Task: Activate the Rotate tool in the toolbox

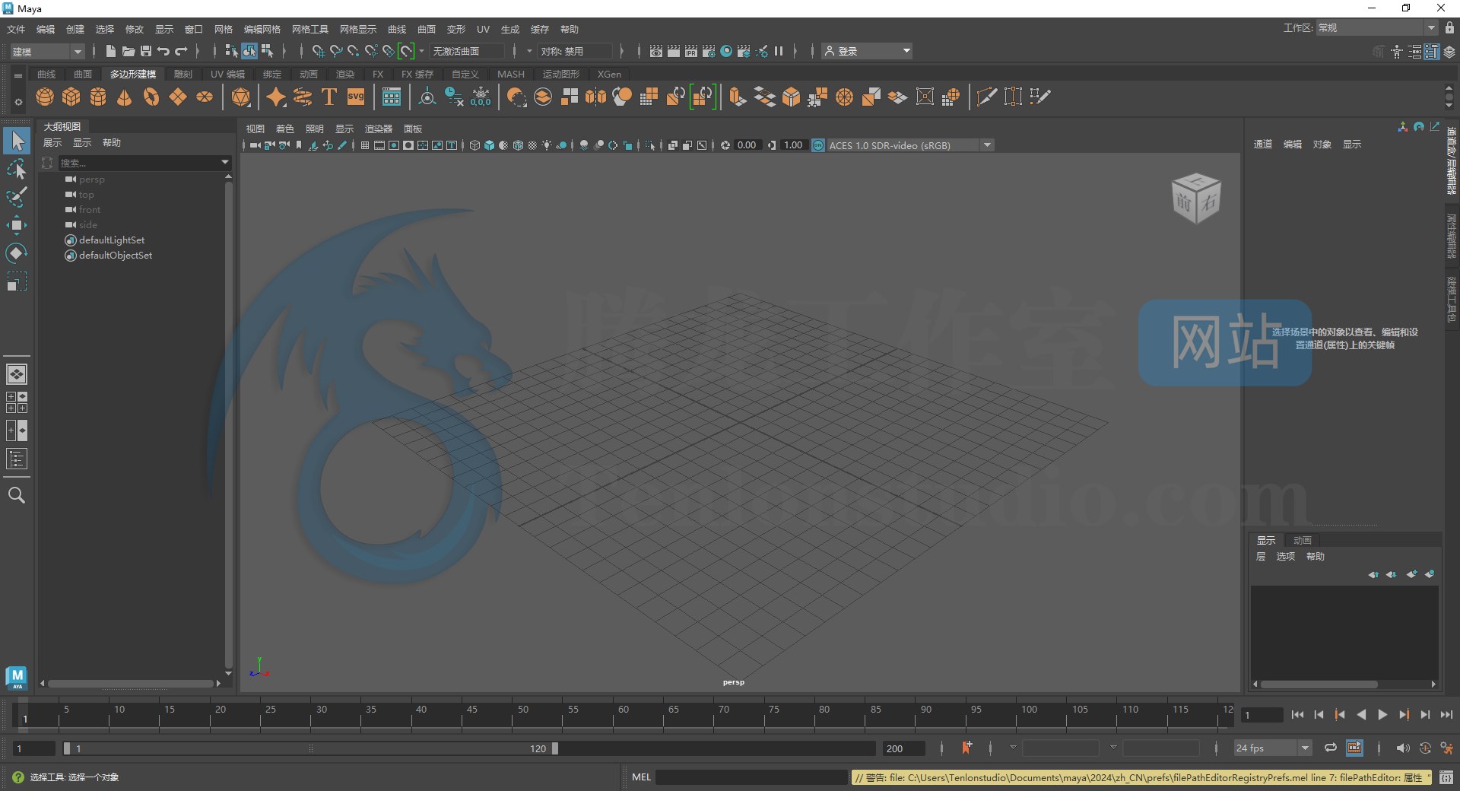Action: pos(17,253)
